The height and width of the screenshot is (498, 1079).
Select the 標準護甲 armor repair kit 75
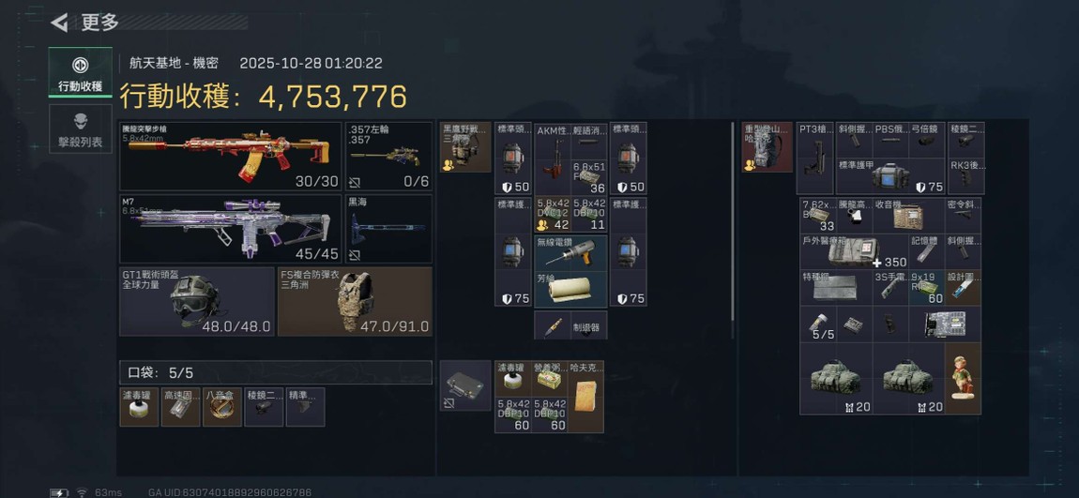890,176
